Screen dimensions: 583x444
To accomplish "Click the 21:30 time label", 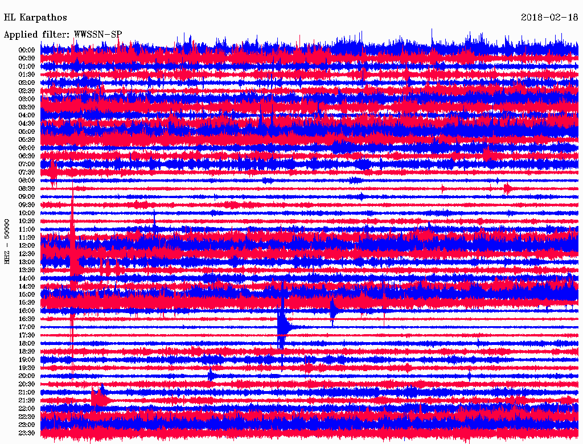I will [x=27, y=401].
